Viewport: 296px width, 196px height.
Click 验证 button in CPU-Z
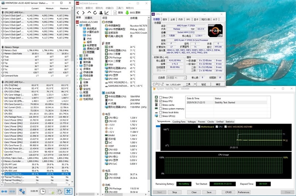pos(204,84)
